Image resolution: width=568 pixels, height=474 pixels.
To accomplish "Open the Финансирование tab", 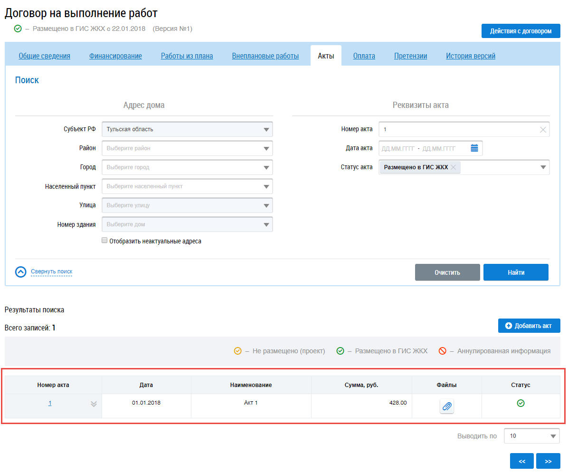I will pyautogui.click(x=115, y=56).
